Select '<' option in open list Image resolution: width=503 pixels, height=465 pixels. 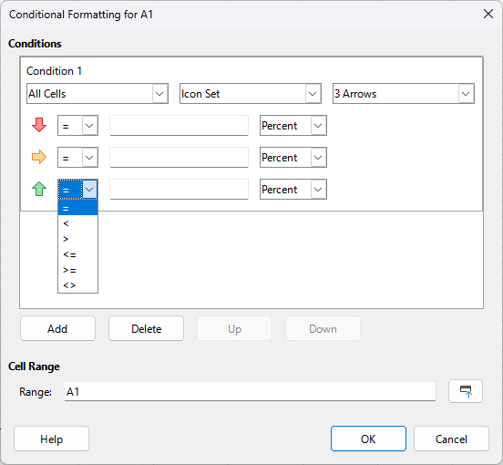point(77,223)
